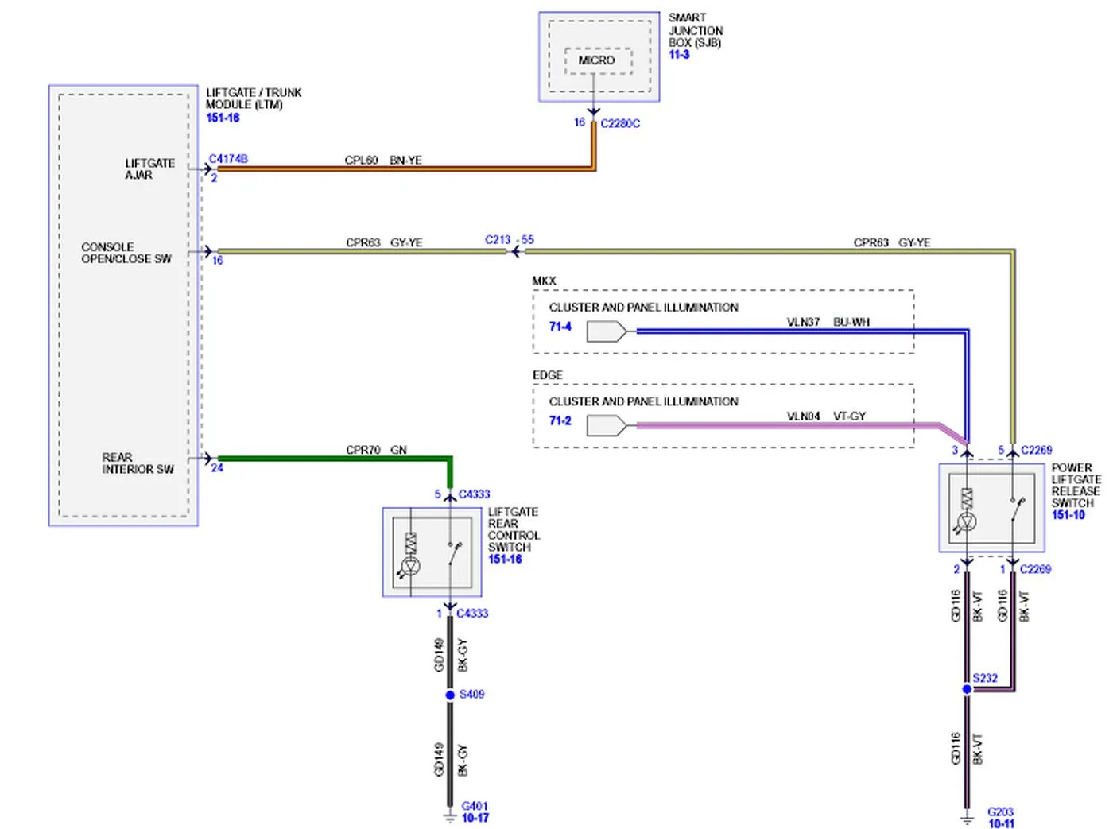Open page link 151-16 under Liftgate / Trunk Module

click(223, 118)
